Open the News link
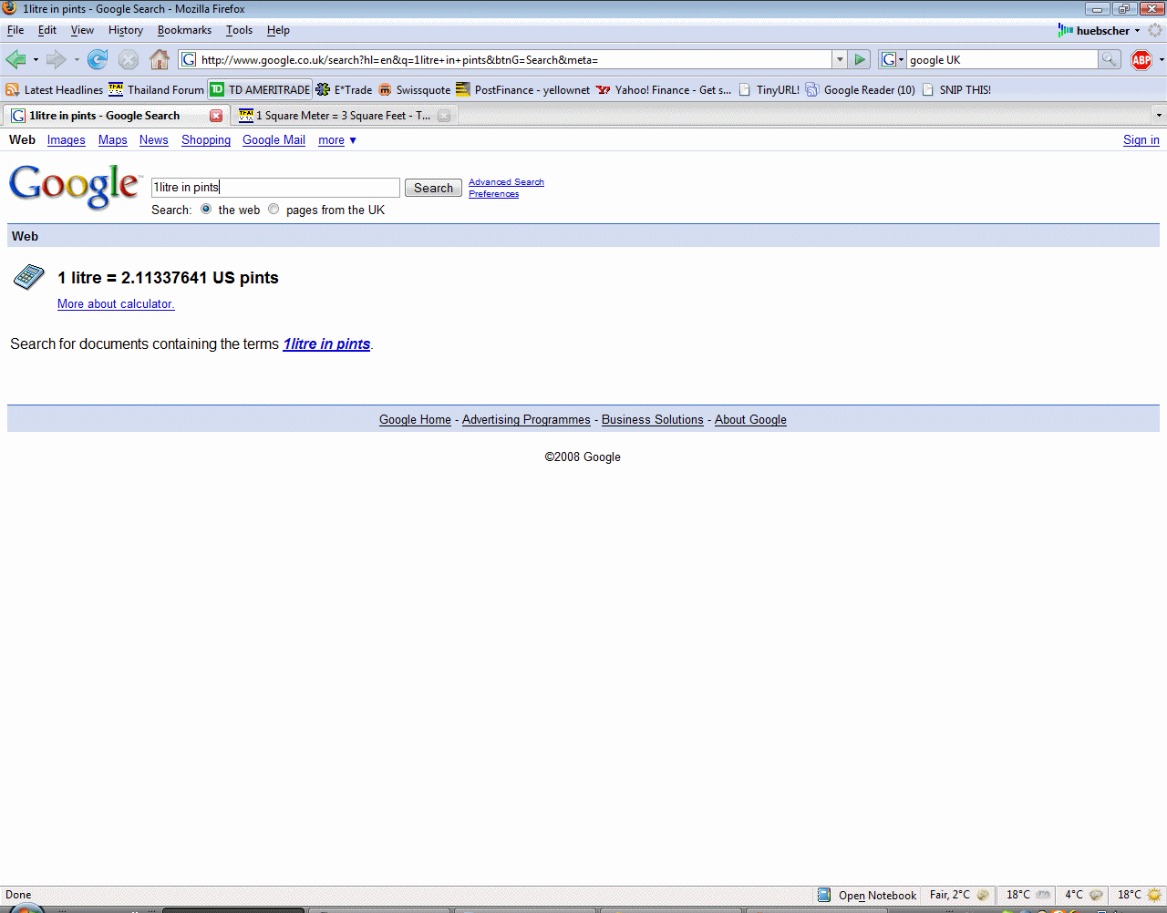 pyautogui.click(x=154, y=140)
